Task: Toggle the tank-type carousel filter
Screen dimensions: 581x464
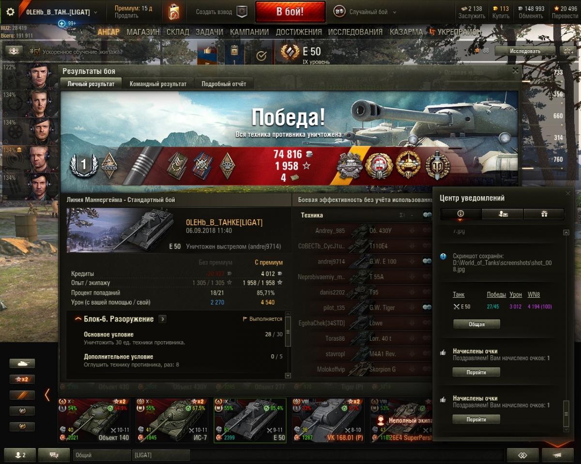Action: [x=22, y=363]
